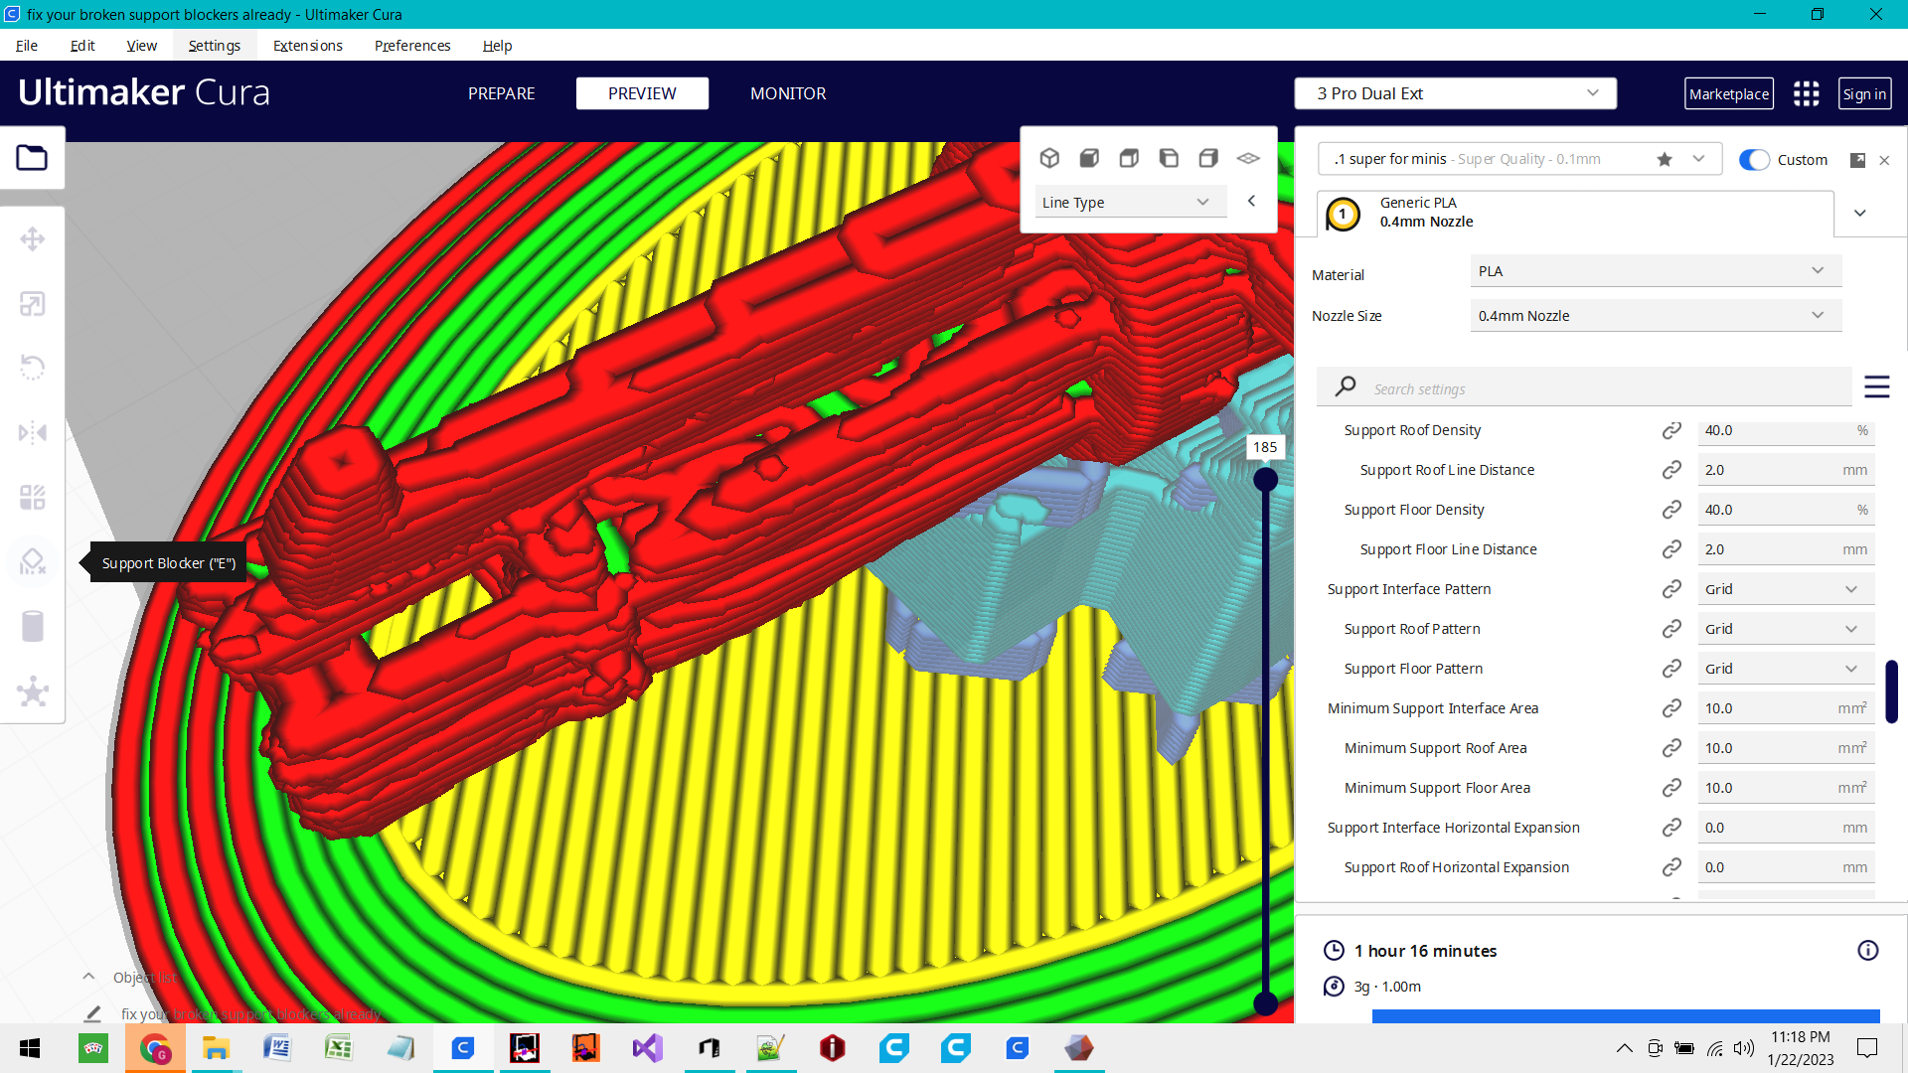Open file folder icon
Screen dimensions: 1908x1073
(32, 158)
